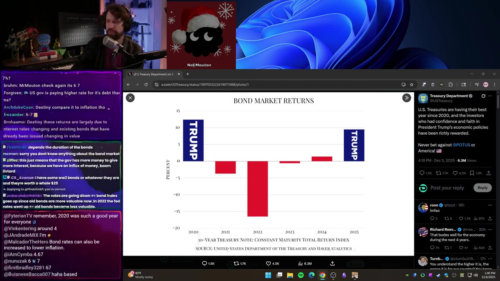
Task: Like the Treasury post showing 4.5K in panel
Action: [x=455, y=173]
